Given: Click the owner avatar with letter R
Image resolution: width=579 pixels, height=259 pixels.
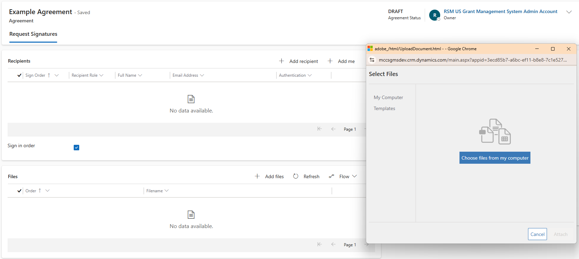Looking at the screenshot, I should pyautogui.click(x=435, y=15).
